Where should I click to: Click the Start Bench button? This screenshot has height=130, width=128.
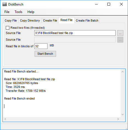[45, 54]
